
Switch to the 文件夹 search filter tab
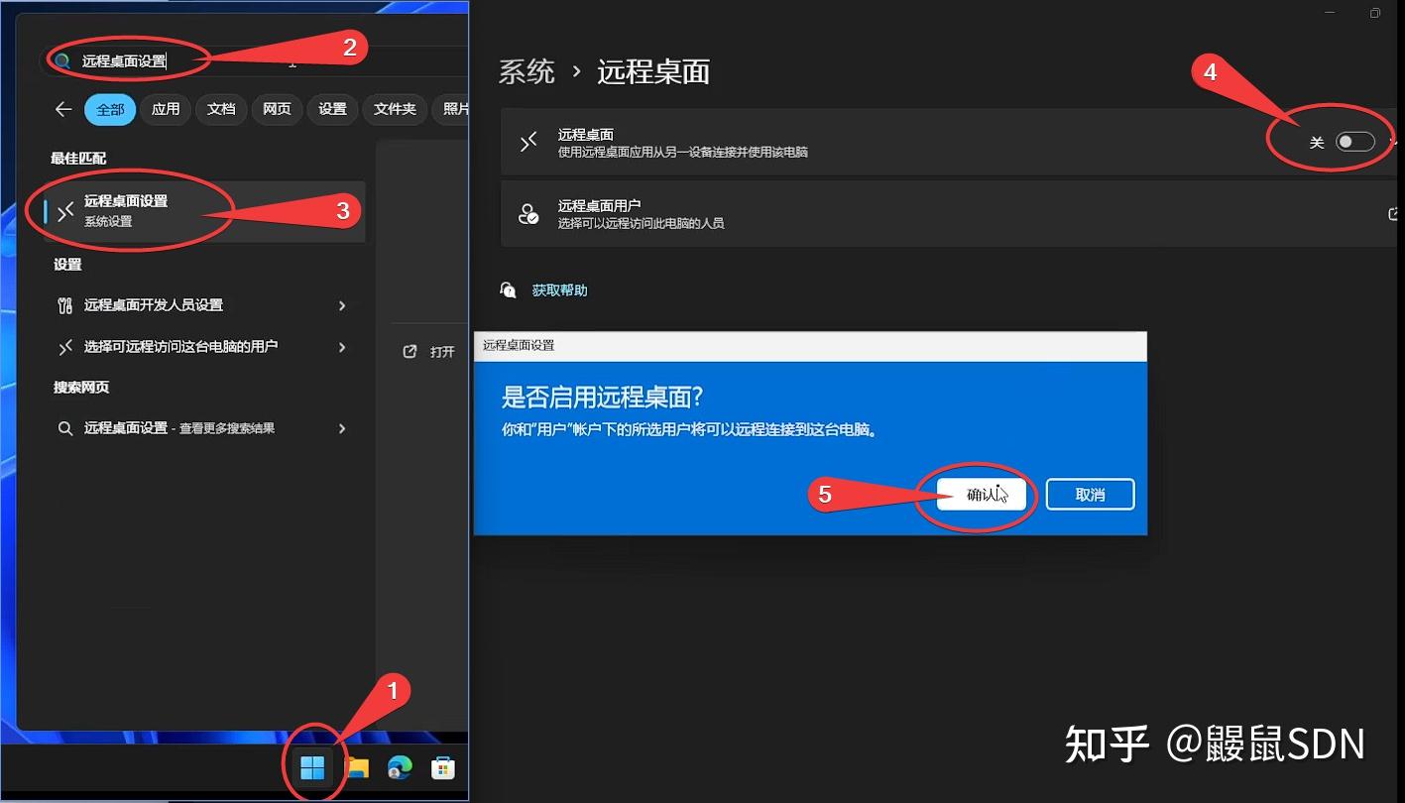click(395, 109)
